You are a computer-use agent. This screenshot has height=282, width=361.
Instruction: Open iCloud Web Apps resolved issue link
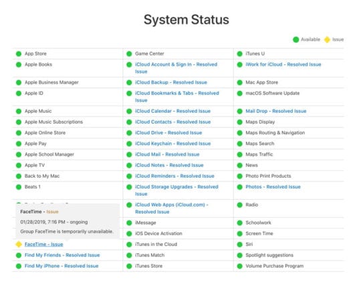tap(172, 208)
